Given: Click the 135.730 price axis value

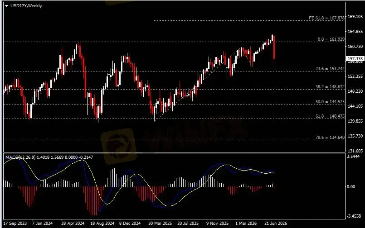Looking at the screenshot, I should tap(355, 136).
